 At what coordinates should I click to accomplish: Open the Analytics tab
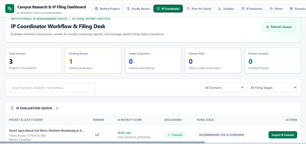pos(226,9)
